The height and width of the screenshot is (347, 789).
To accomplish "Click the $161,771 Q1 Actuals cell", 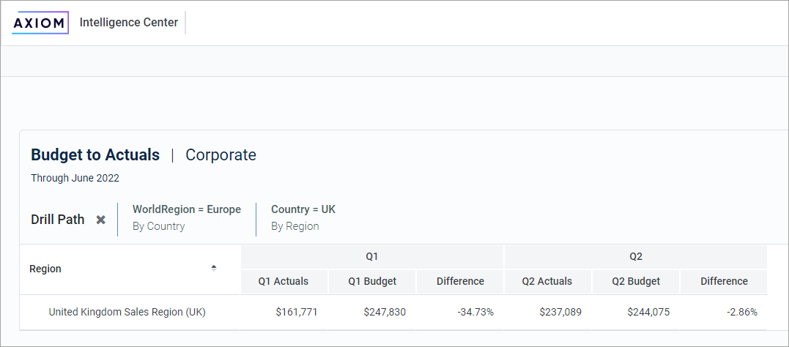I will 297,312.
